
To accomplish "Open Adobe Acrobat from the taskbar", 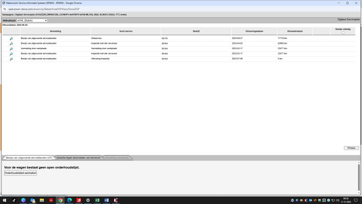I will (x=51, y=200).
